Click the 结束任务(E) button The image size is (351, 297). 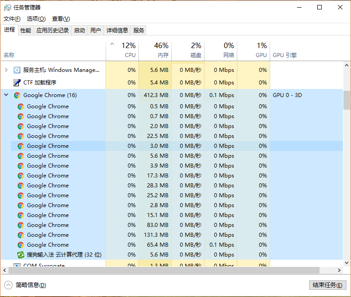pyautogui.click(x=328, y=285)
